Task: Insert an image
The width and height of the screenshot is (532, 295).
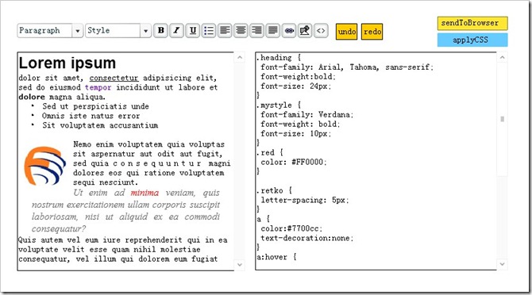Action: coord(305,31)
